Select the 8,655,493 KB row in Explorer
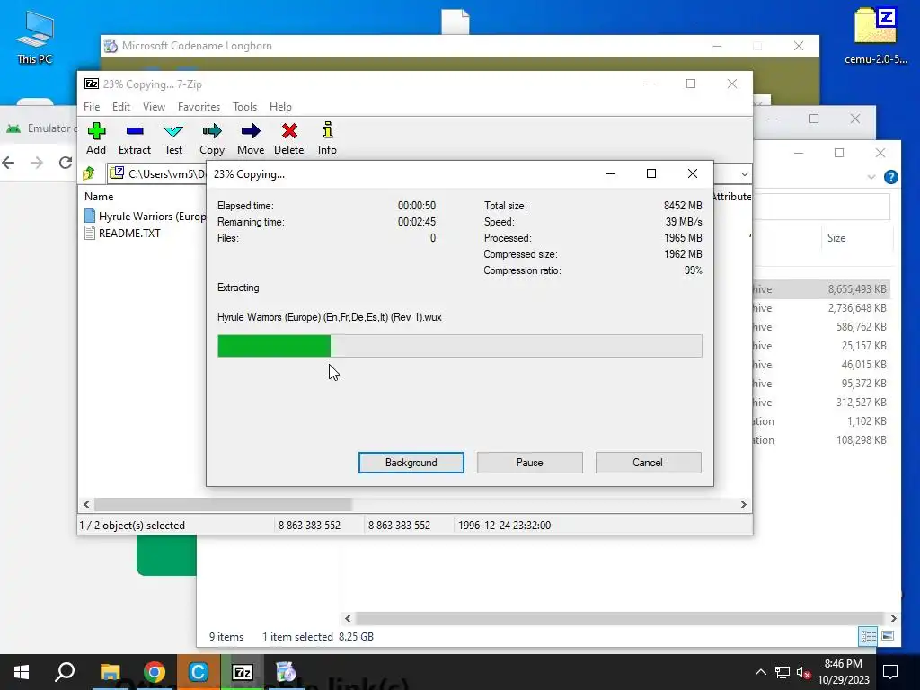Image resolution: width=920 pixels, height=690 pixels. pyautogui.click(x=821, y=289)
